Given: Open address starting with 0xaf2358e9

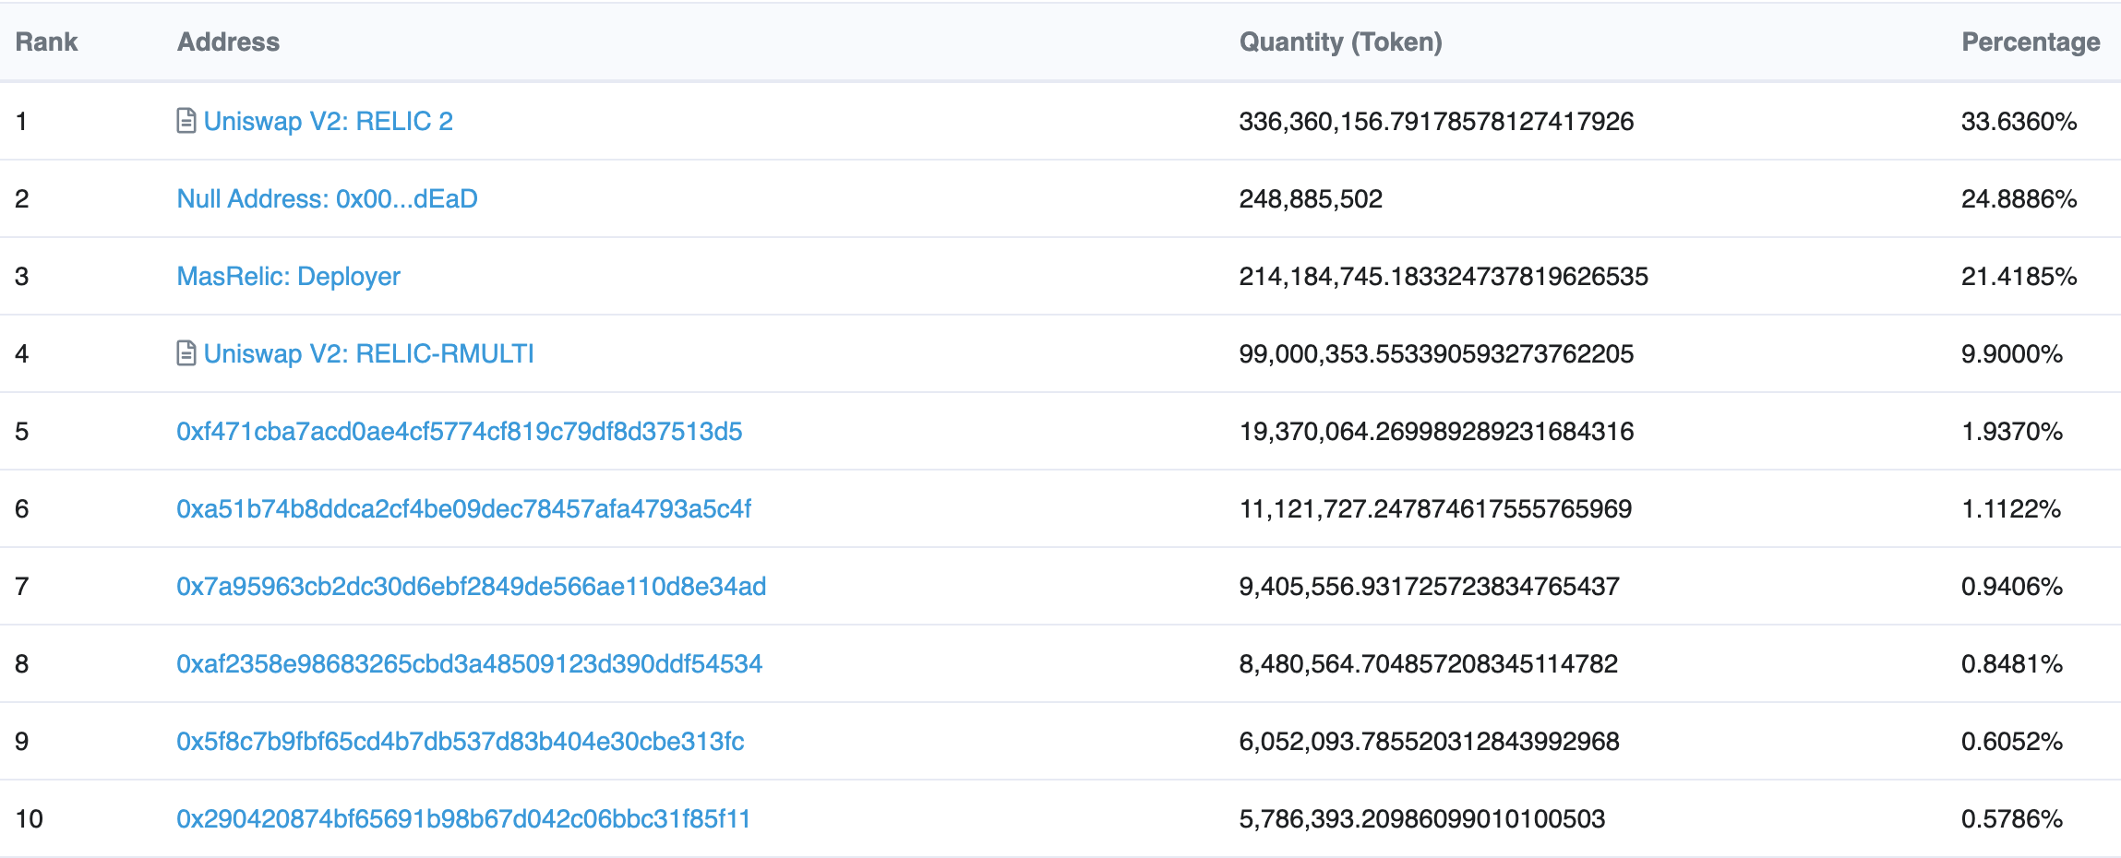Looking at the screenshot, I should pyautogui.click(x=469, y=663).
